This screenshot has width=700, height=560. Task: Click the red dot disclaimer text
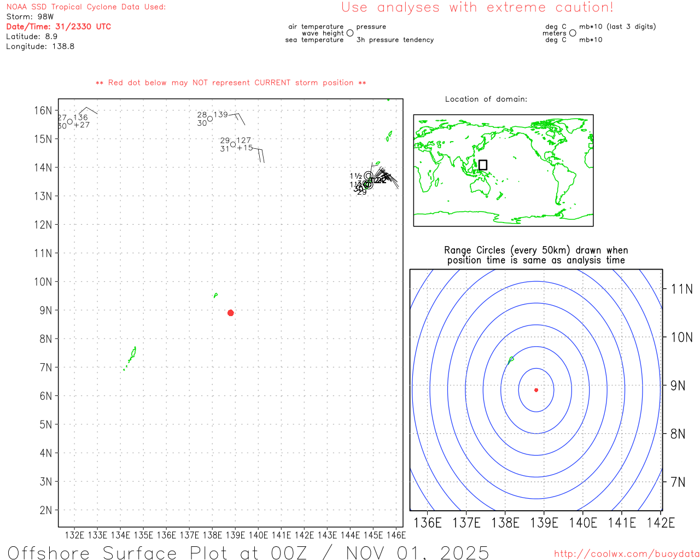[x=231, y=83]
